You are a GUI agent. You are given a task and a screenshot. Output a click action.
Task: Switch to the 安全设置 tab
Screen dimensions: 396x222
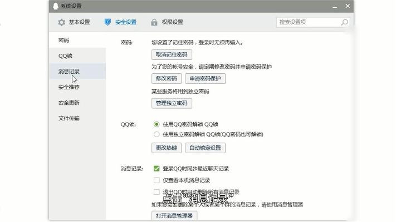(120, 22)
